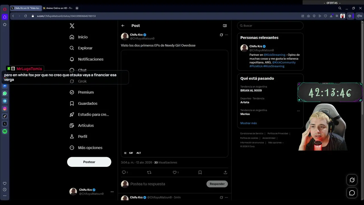
Task: Click Opera toolbar snapshot camera icon
Action: [x=309, y=16]
